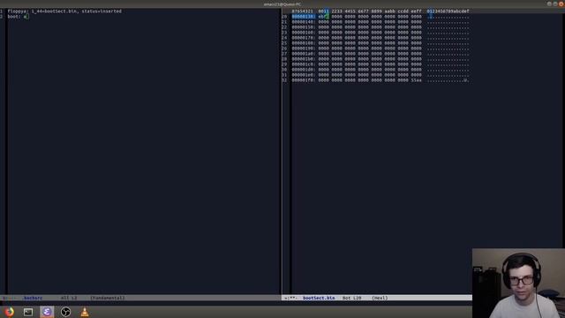Close the Emacs window
Screen dimensions: 565x318
[x=561, y=4]
